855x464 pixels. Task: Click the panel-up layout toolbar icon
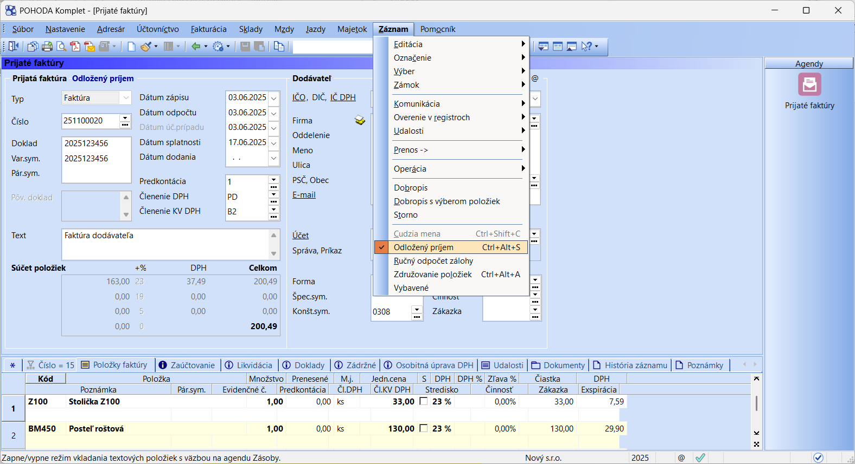click(571, 47)
